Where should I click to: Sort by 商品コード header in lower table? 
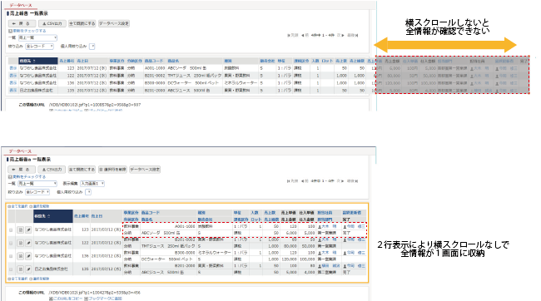tap(150, 213)
